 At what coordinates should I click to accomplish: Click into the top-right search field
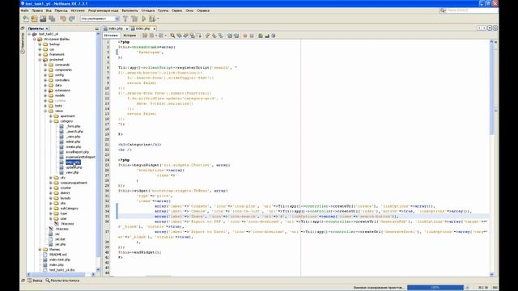(x=472, y=11)
